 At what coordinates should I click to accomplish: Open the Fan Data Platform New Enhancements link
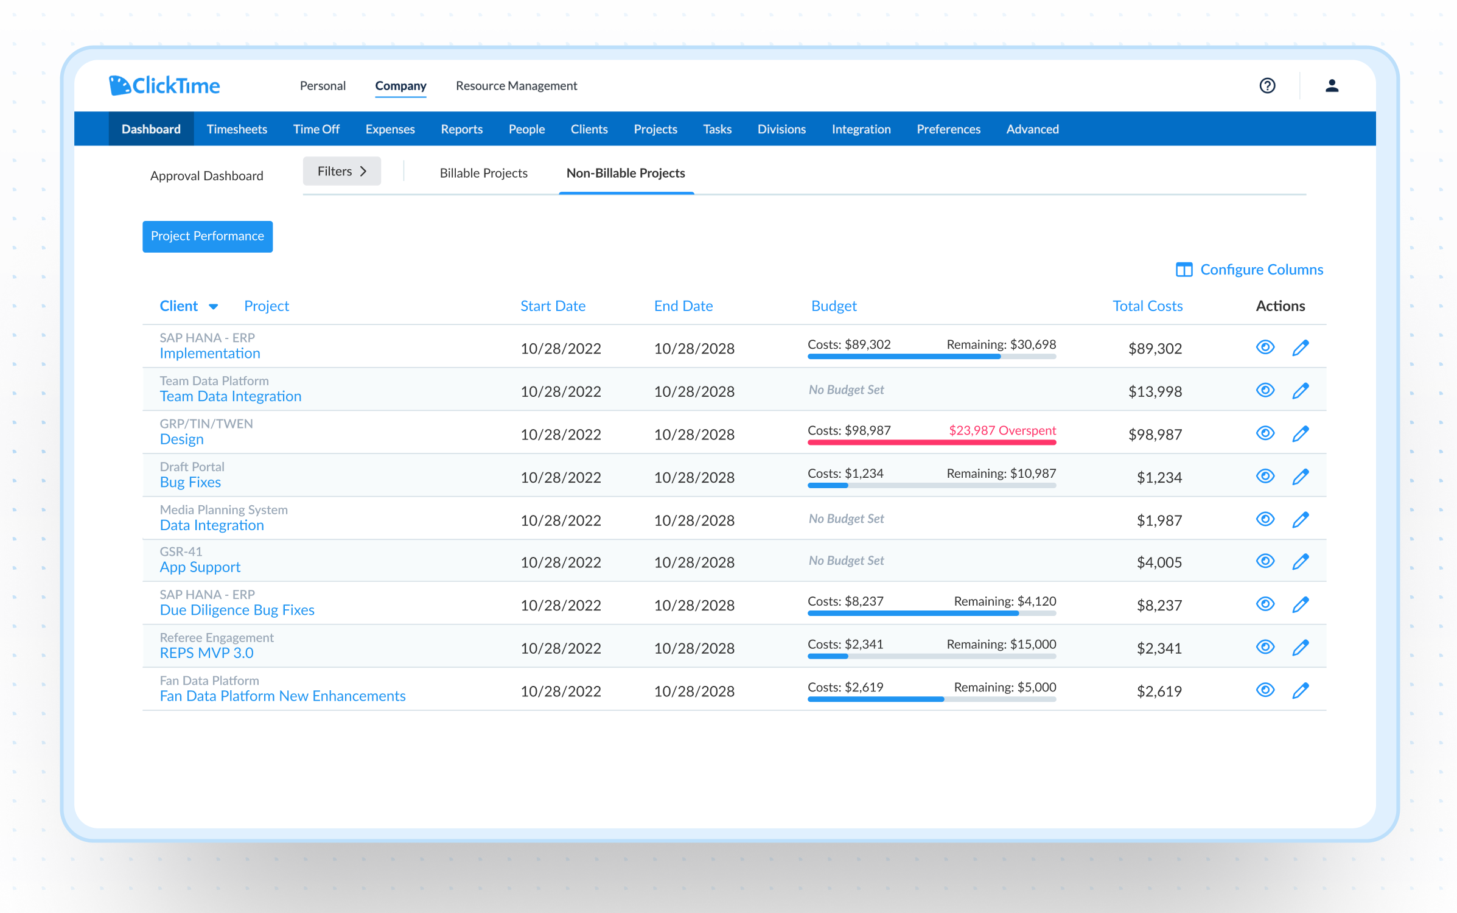tap(282, 696)
